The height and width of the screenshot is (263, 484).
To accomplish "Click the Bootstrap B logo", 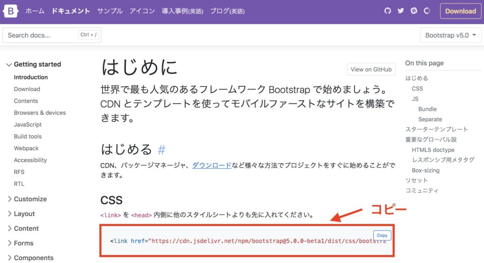I will (x=10, y=11).
